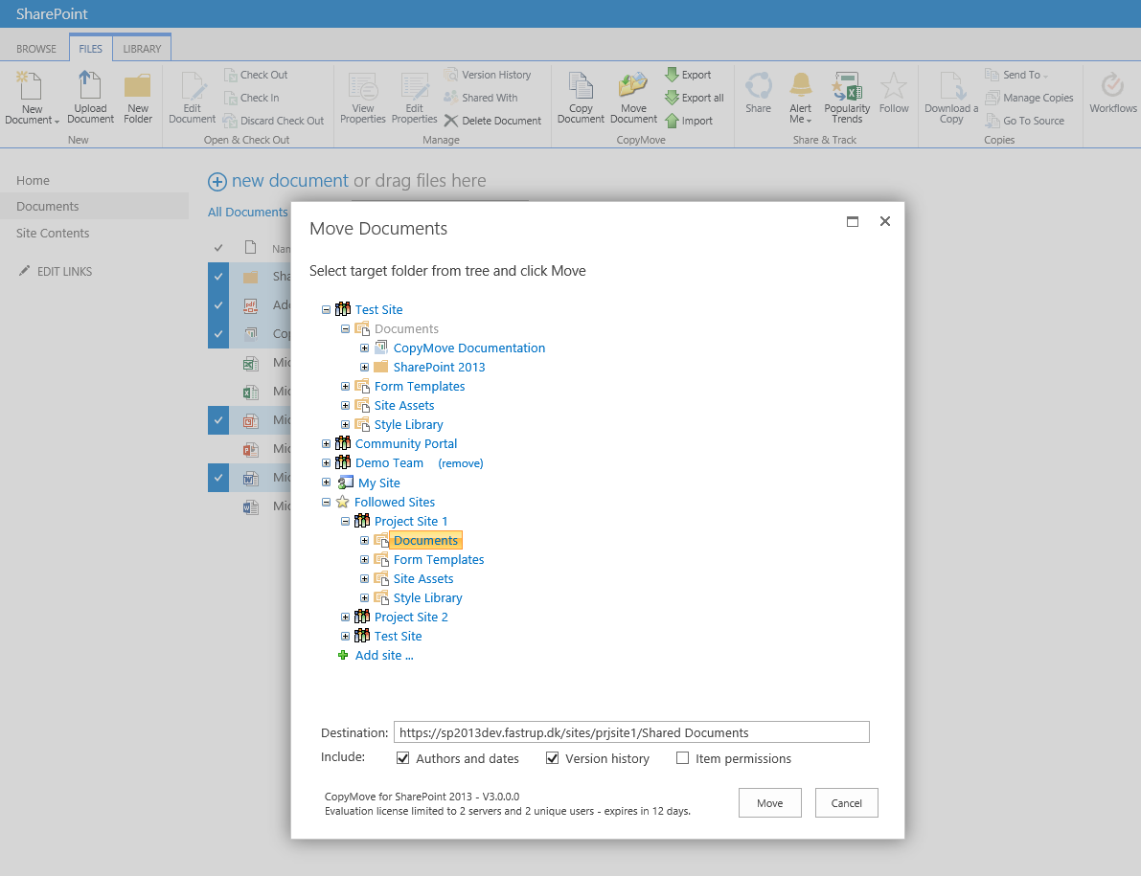Expand the SharePoint 2013 folder node
The image size is (1141, 876).
(365, 367)
